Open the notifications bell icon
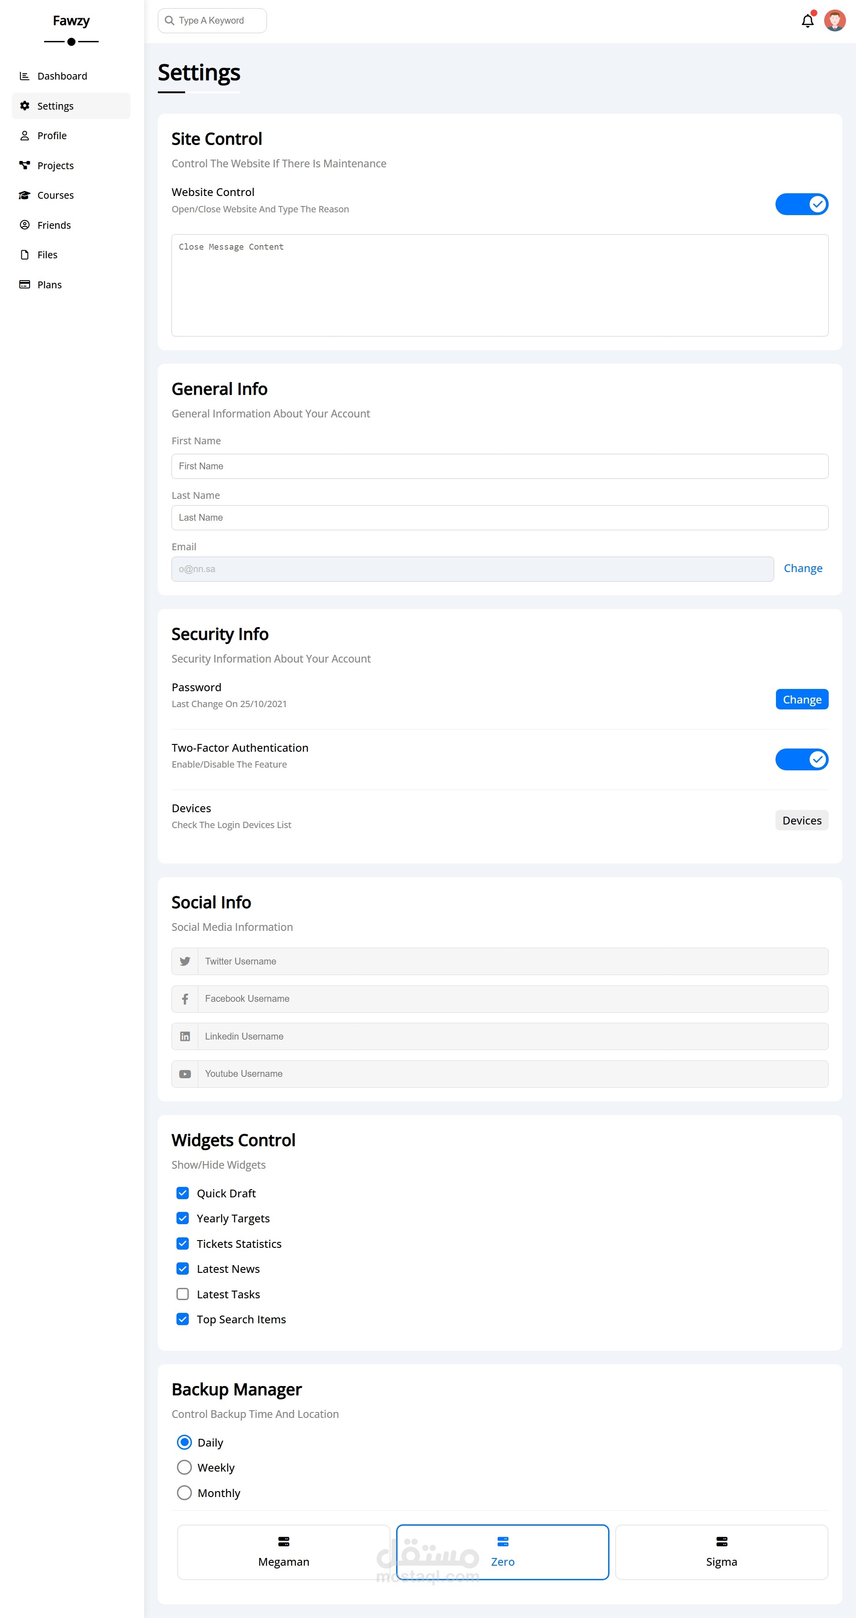This screenshot has width=856, height=1618. click(x=808, y=21)
